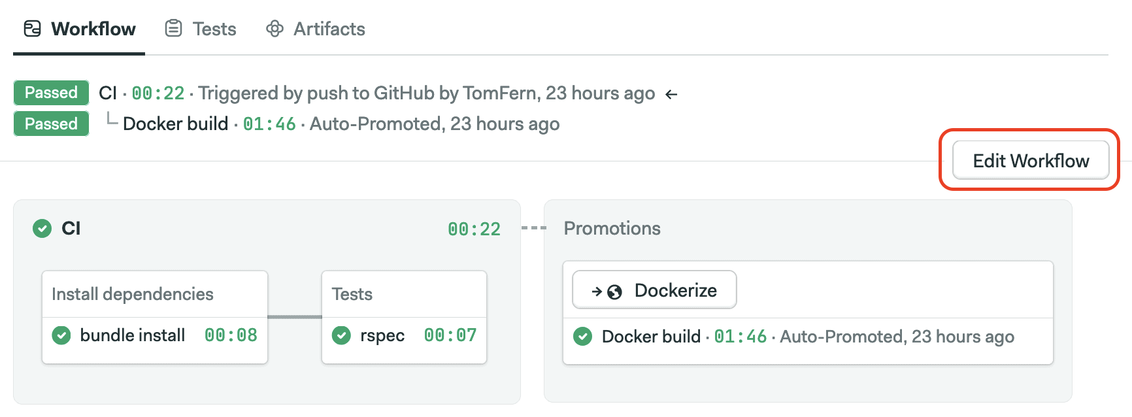This screenshot has width=1132, height=417.
Task: Click the checkmark beside Docker build in Promotions
Action: 582,337
